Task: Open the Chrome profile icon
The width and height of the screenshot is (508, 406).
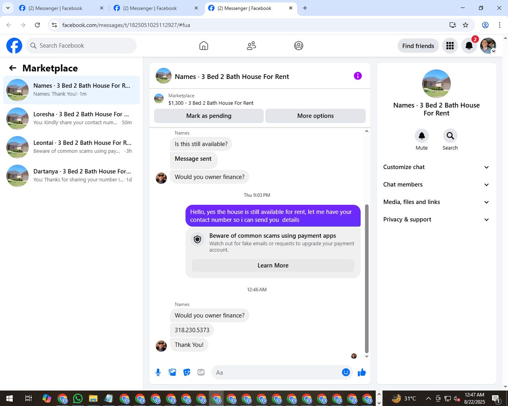Action: pyautogui.click(x=485, y=25)
